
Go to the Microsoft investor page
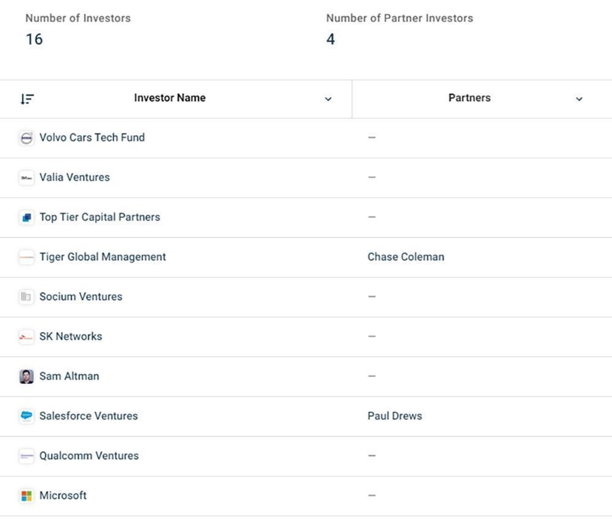click(x=63, y=495)
